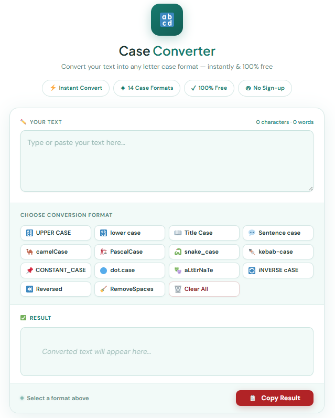
Task: Click the No Sign-up badge
Action: pyautogui.click(x=265, y=88)
